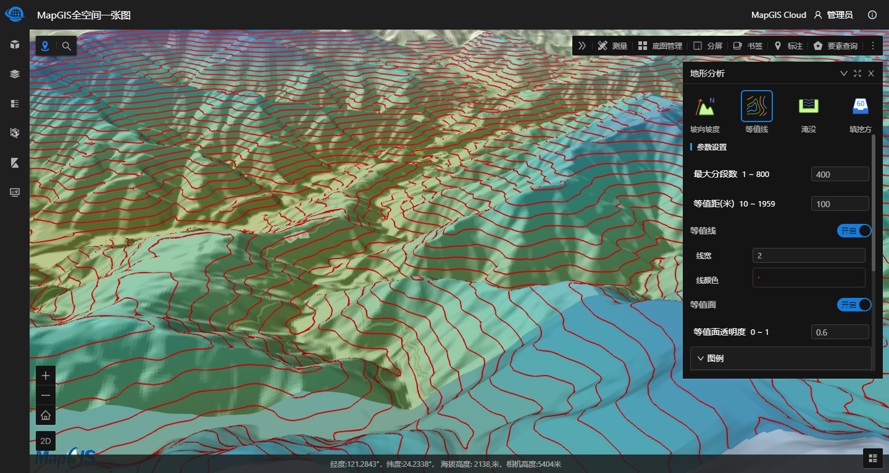Click the 线宽 input field

click(809, 255)
